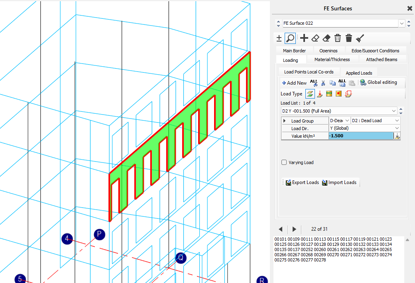This screenshot has width=415, height=283.
Task: Click the Load Dir. row label
Action: [300, 129]
